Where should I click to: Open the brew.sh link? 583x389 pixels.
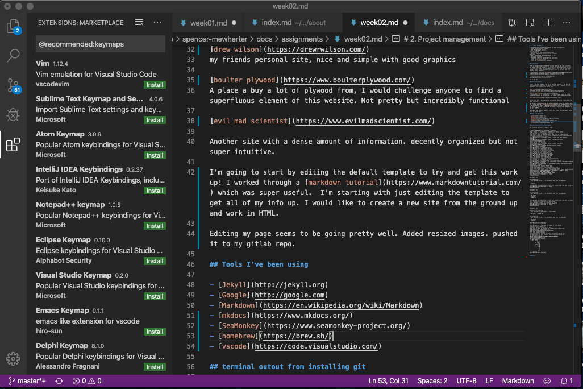296,336
